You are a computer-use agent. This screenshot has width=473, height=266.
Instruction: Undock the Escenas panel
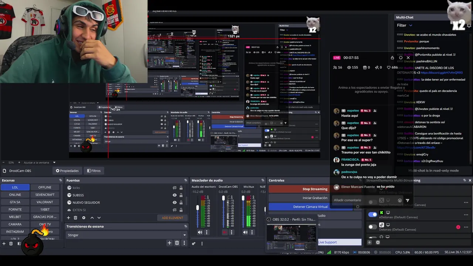point(61,180)
